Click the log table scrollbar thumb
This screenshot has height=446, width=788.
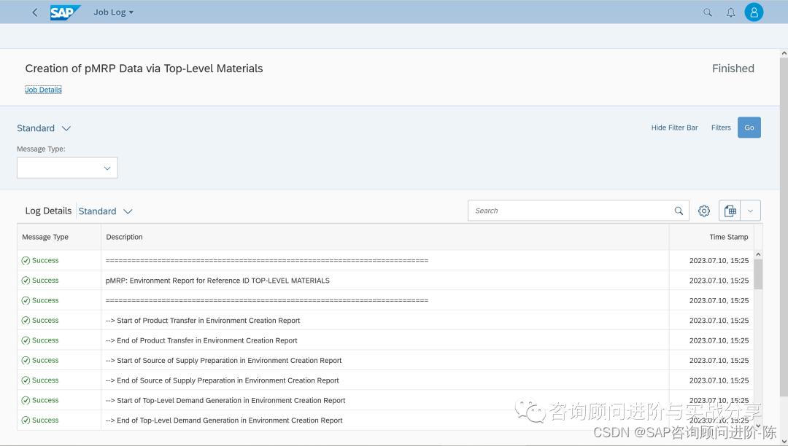point(758,275)
